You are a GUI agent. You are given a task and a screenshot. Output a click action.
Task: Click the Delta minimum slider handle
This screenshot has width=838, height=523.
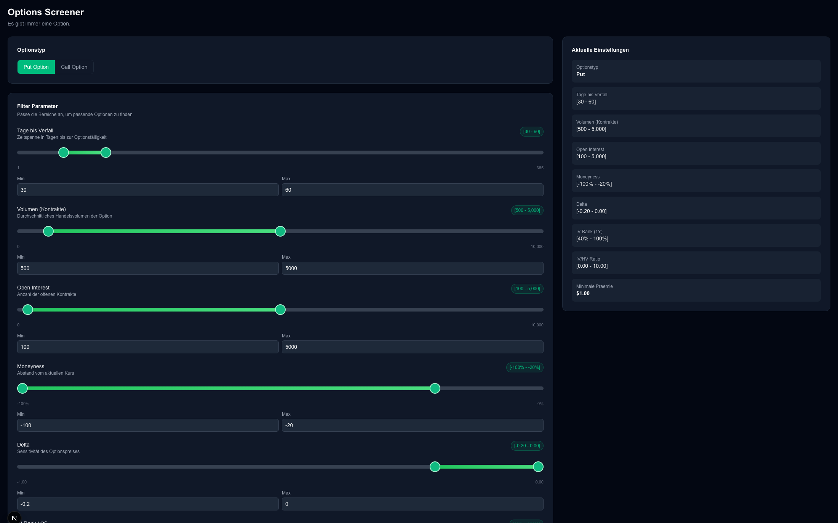coord(435,467)
